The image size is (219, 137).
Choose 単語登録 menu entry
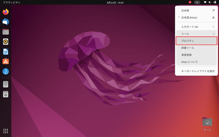tap(196, 55)
